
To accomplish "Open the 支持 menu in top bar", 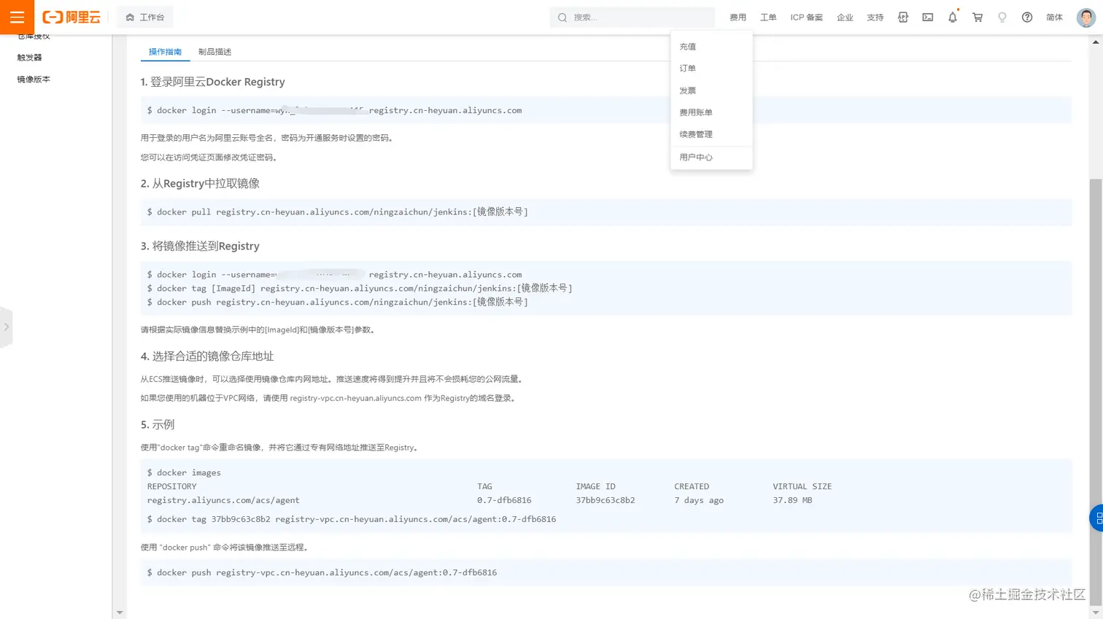I will [x=875, y=17].
